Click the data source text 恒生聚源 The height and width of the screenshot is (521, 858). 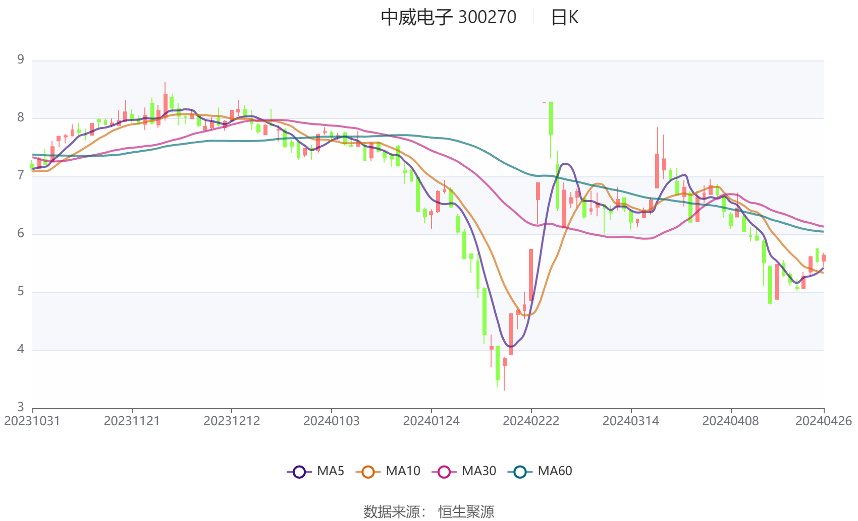tap(466, 512)
